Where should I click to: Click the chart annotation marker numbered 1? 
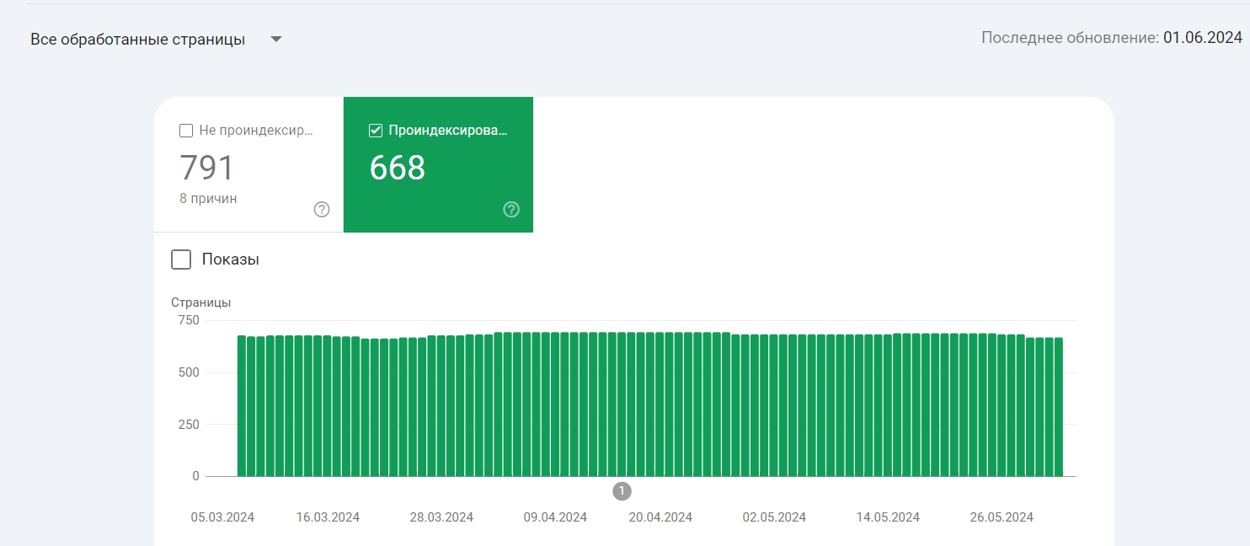(x=622, y=490)
